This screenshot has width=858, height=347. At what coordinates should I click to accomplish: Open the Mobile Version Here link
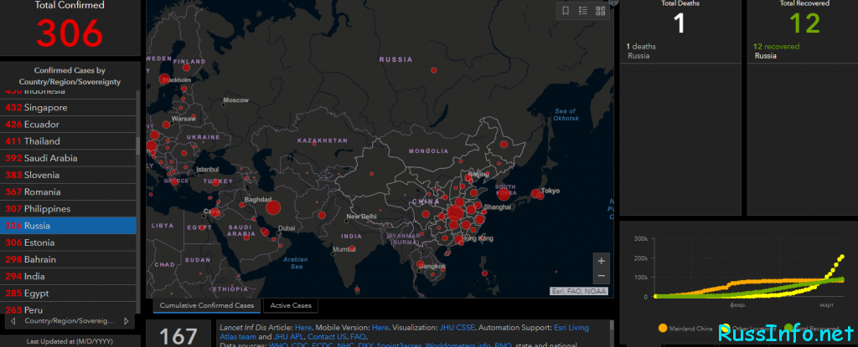(380, 328)
